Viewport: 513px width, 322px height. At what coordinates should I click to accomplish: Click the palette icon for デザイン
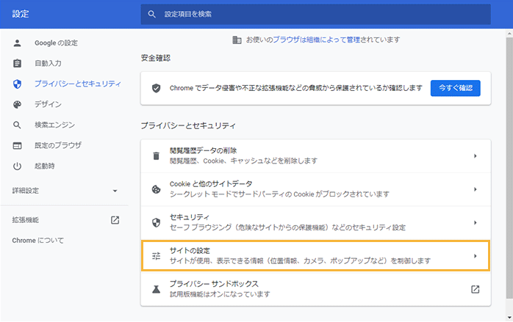click(x=18, y=105)
